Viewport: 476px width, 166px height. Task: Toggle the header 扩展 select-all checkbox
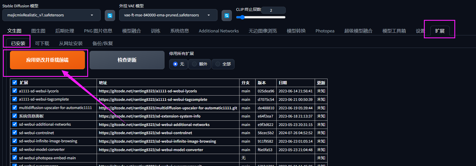(x=15, y=82)
